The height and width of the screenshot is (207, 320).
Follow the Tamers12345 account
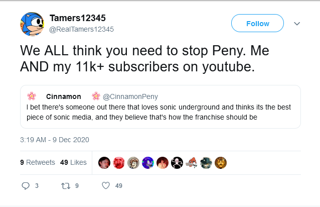(257, 24)
